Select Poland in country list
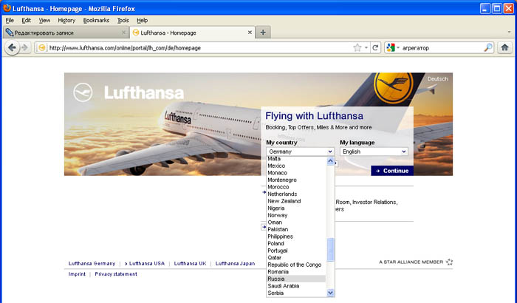 [296, 244]
